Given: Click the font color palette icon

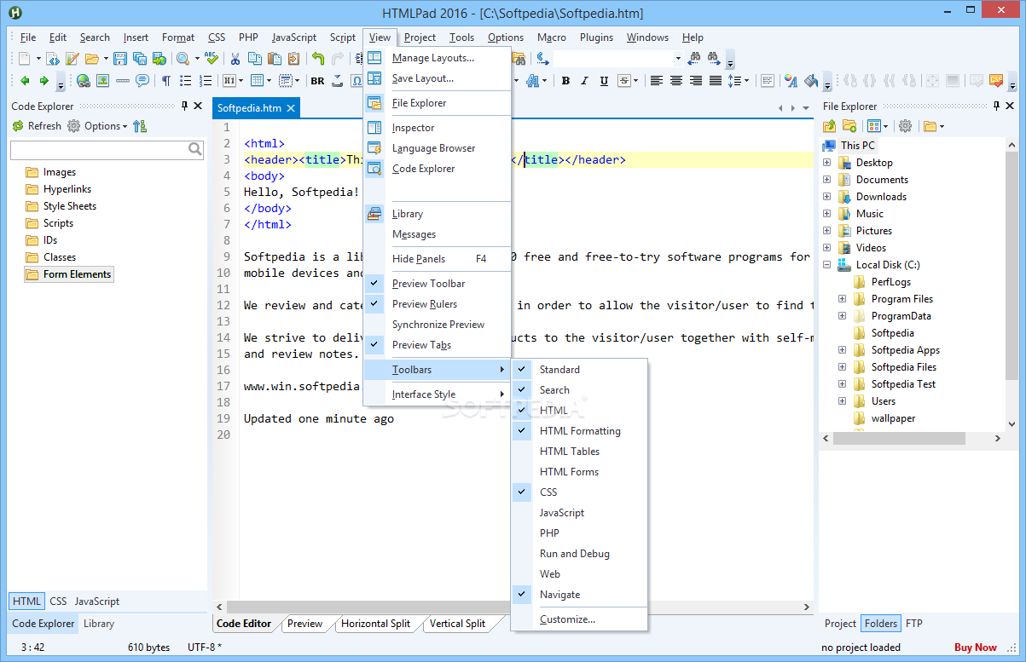Looking at the screenshot, I should [x=791, y=81].
